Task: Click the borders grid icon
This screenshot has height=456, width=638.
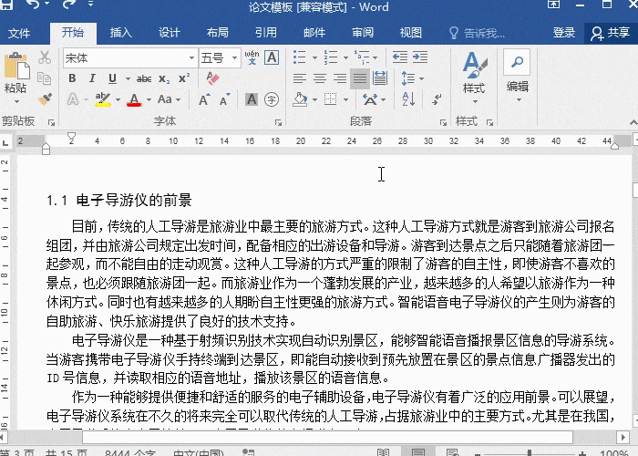Action: pyautogui.click(x=330, y=99)
